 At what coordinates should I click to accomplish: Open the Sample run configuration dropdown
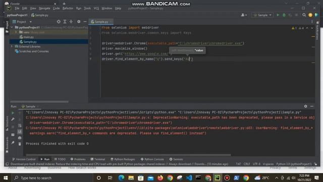262,15
